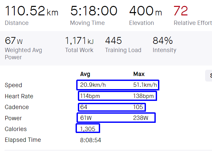The width and height of the screenshot is (212, 151).
Task: Click the 84% Intensity value
Action: coord(163,41)
